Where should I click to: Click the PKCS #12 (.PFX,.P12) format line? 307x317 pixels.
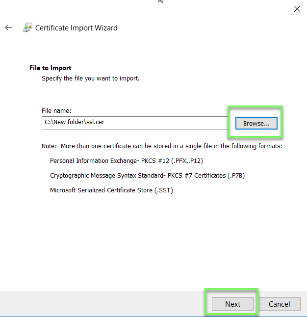(127, 161)
